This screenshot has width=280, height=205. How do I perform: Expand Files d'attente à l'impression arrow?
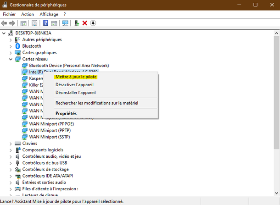point(11,189)
